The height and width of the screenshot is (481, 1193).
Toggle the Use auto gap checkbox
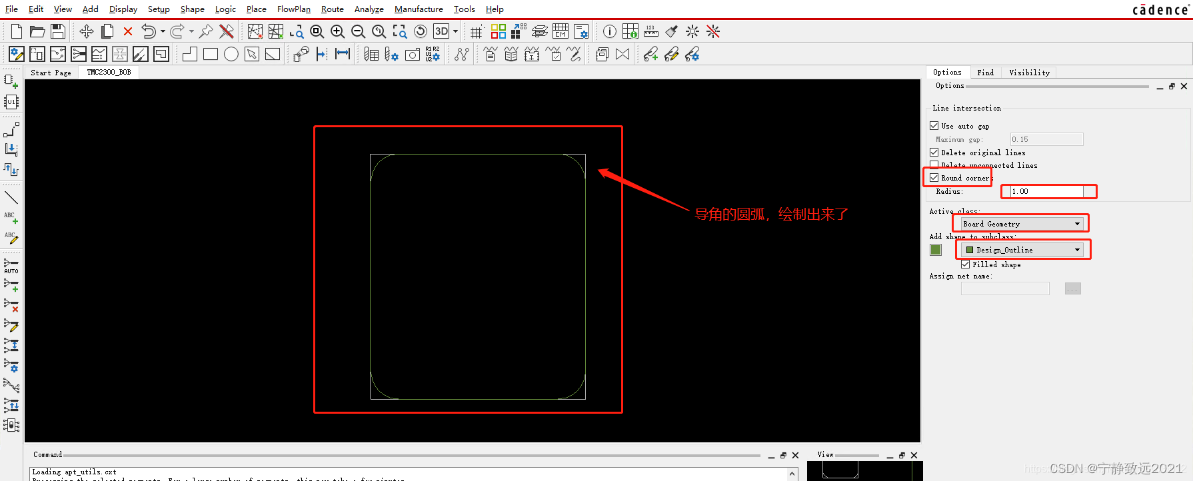(934, 126)
